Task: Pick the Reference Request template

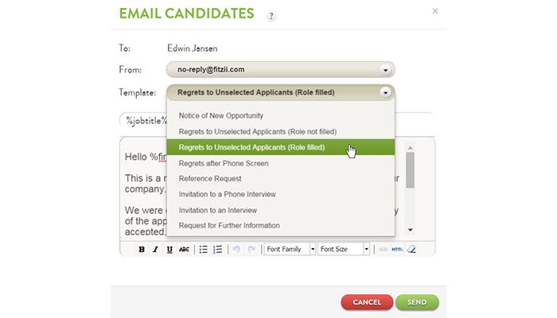Action: tap(210, 178)
